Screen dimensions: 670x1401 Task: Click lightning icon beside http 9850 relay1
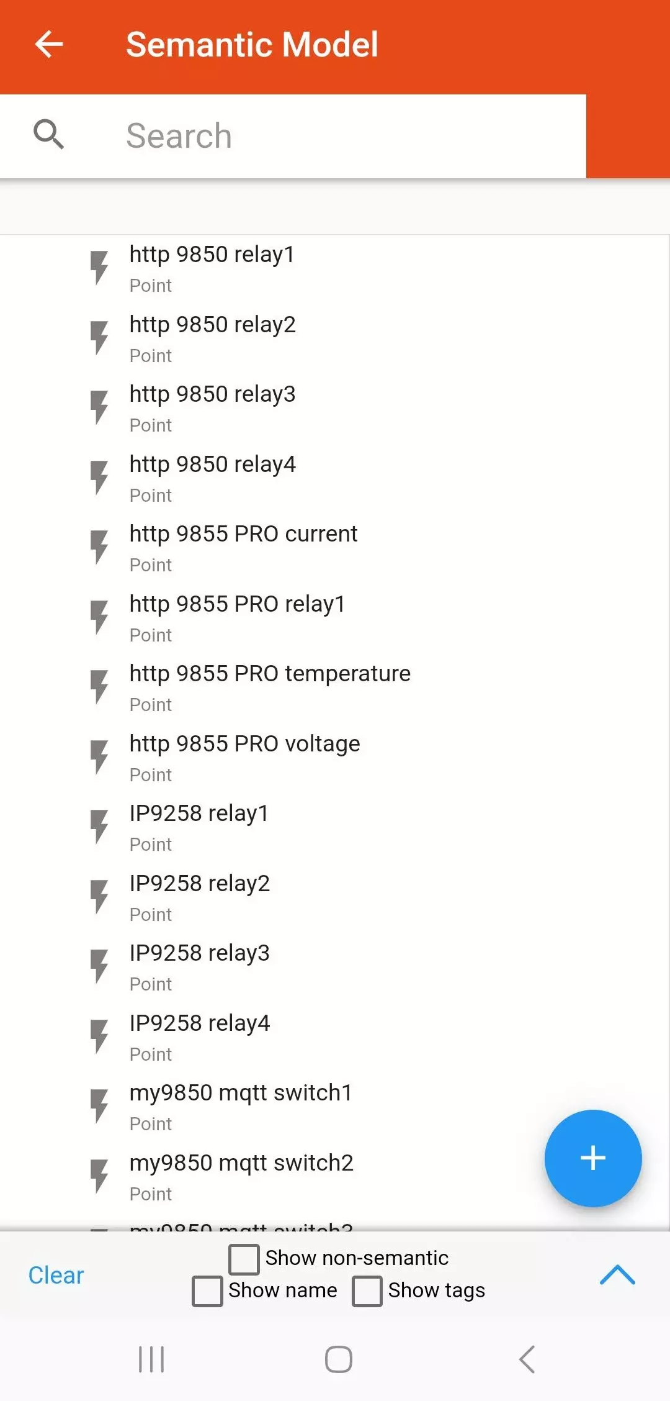99,268
